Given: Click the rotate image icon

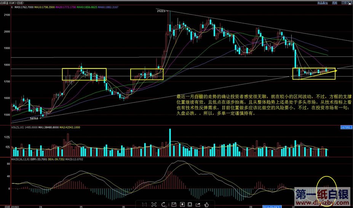Looking at the screenshot, I should pos(164,205).
